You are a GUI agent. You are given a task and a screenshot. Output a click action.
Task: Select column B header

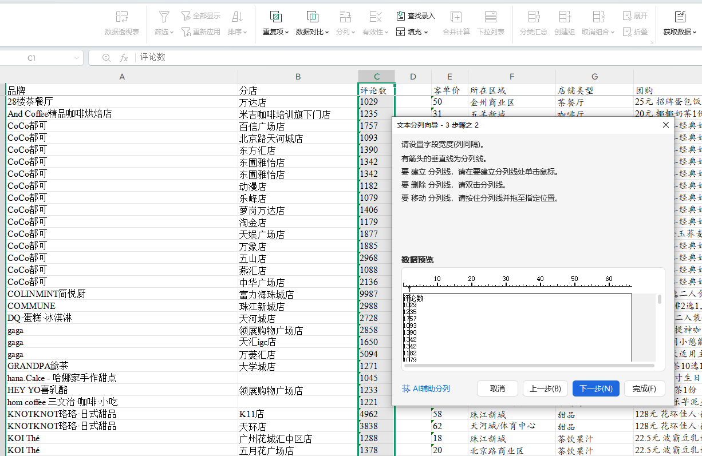click(x=298, y=77)
